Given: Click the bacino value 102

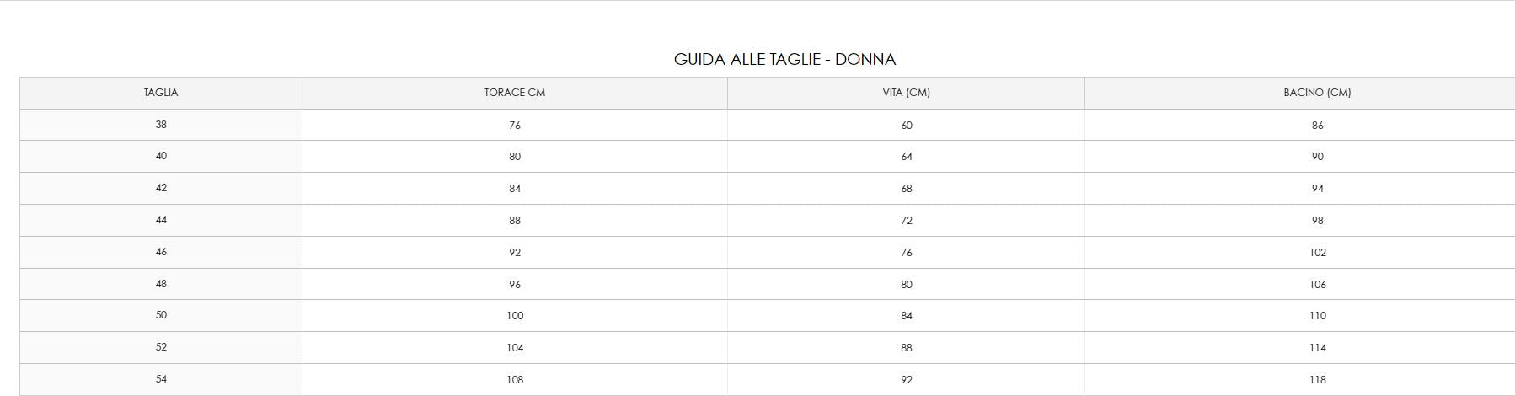Looking at the screenshot, I should point(1318,253).
